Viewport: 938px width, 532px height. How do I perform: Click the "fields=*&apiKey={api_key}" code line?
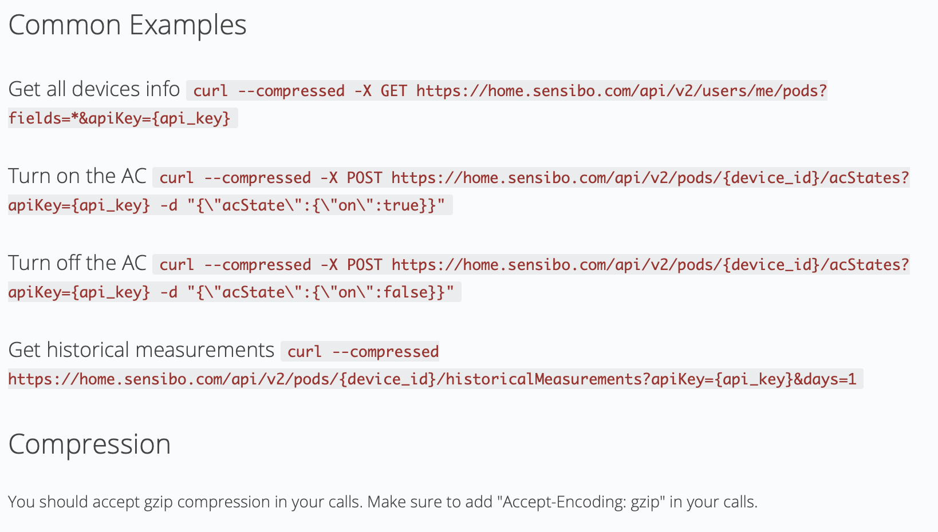[119, 118]
